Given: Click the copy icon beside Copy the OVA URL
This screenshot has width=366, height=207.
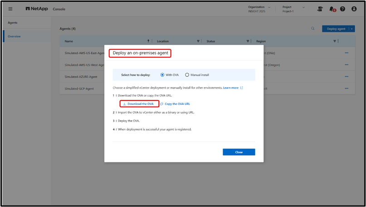Looking at the screenshot, I should pyautogui.click(x=162, y=104).
